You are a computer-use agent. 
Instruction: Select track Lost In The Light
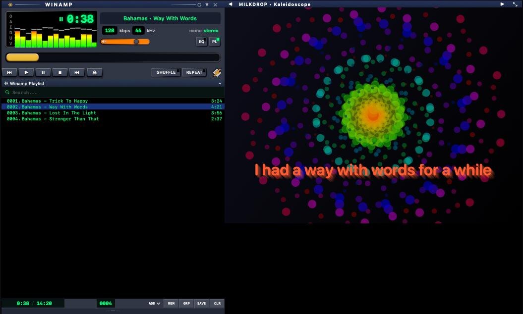113,112
